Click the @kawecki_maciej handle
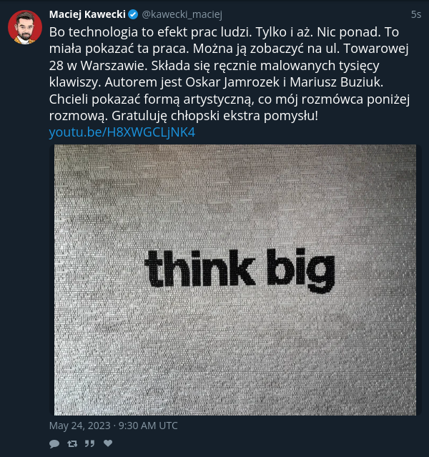The image size is (429, 457). pos(182,14)
